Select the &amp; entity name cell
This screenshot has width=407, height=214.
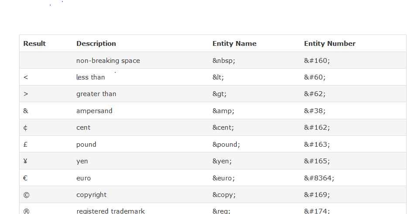coord(223,111)
